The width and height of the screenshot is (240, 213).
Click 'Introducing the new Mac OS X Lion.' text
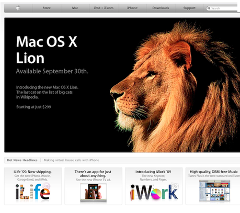coord(47,87)
